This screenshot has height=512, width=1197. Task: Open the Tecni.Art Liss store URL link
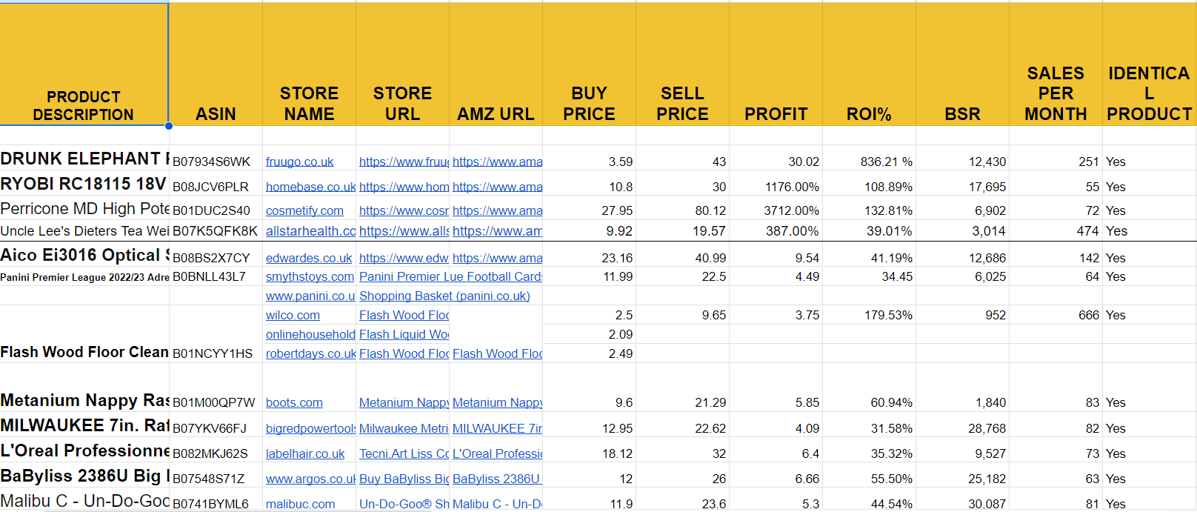coord(404,453)
